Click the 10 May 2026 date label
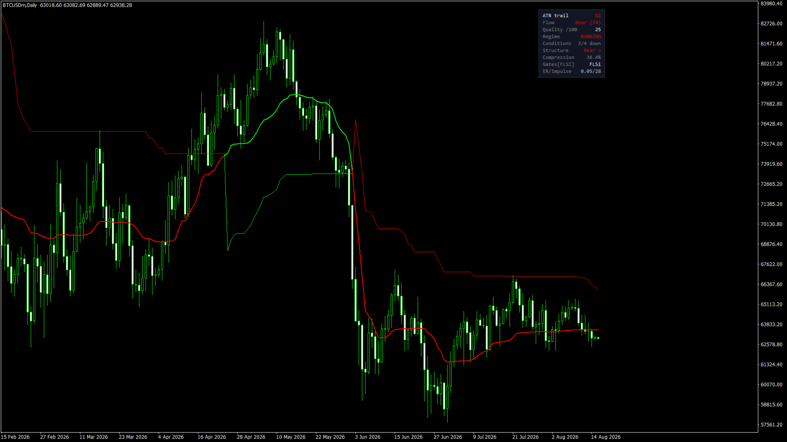 pos(291,437)
